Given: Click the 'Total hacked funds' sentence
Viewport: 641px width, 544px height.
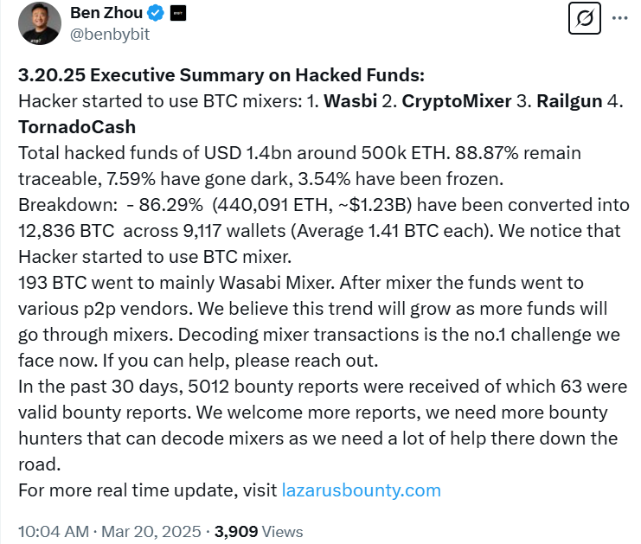Looking at the screenshot, I should tap(173, 153).
